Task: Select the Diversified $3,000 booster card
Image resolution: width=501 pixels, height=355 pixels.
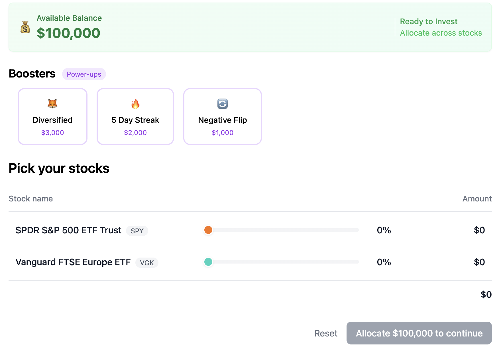Action: 52,117
